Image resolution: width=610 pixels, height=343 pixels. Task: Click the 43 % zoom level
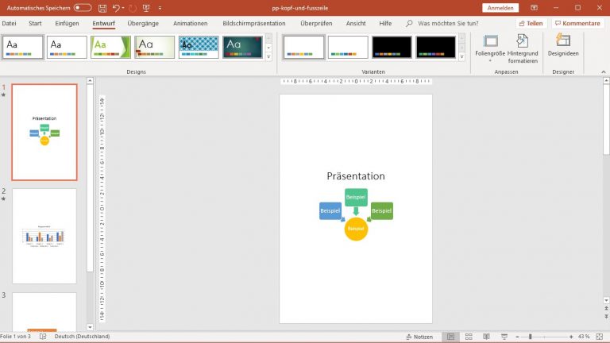click(x=584, y=337)
